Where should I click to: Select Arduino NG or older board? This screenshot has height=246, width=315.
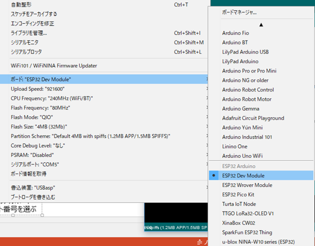pos(261,80)
